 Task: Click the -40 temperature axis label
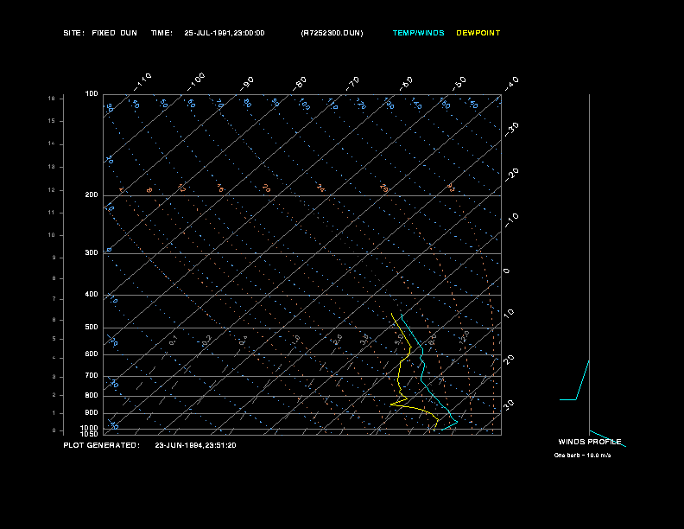pyautogui.click(x=512, y=84)
